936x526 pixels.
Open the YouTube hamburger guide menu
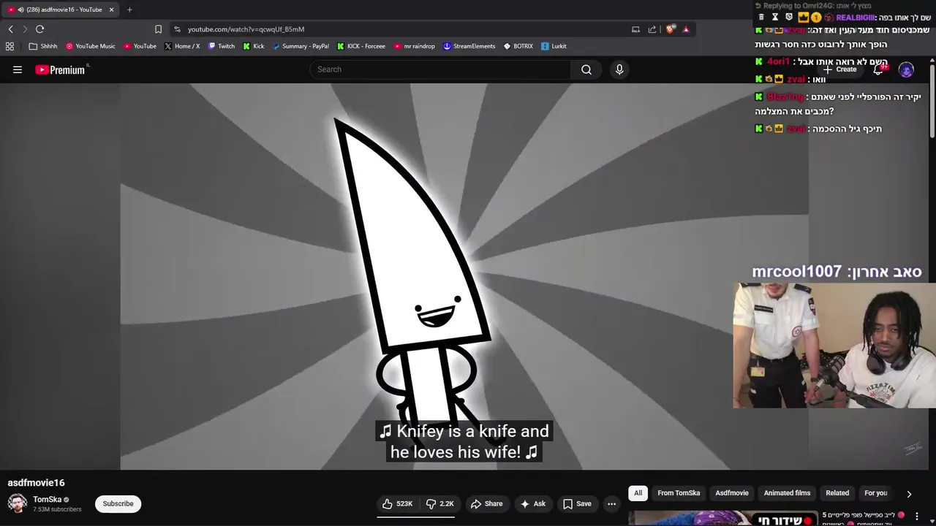pos(18,69)
